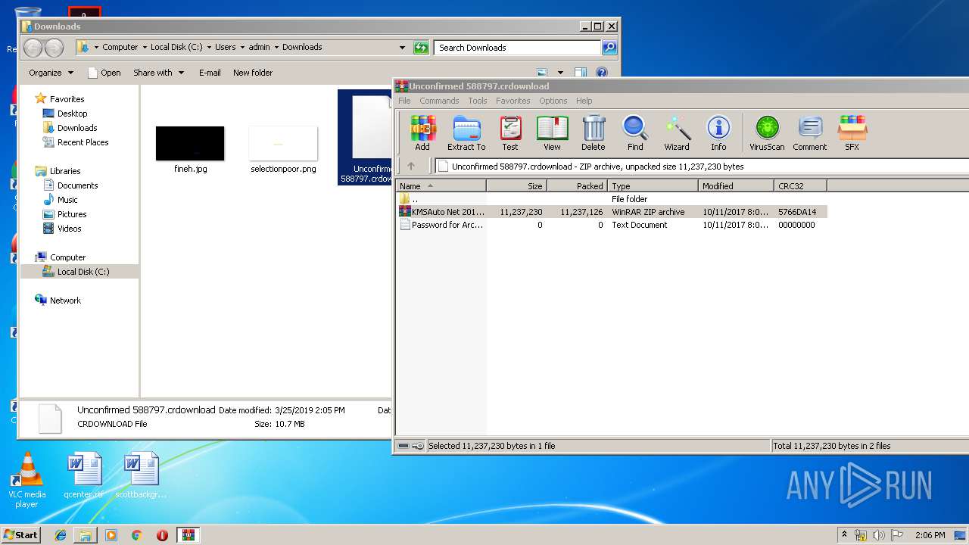Show hidden tray icons arrow
The height and width of the screenshot is (545, 969).
[844, 535]
